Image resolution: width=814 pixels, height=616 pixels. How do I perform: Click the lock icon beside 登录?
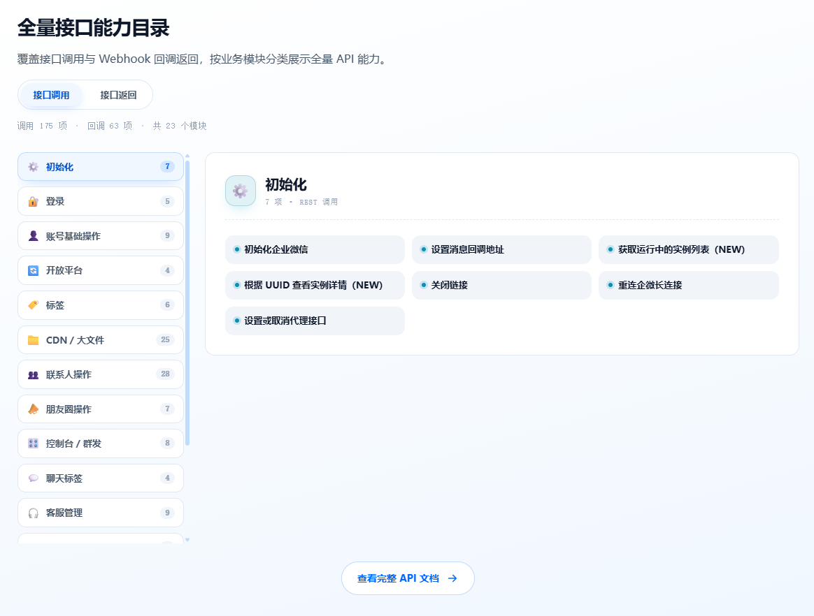pos(34,201)
